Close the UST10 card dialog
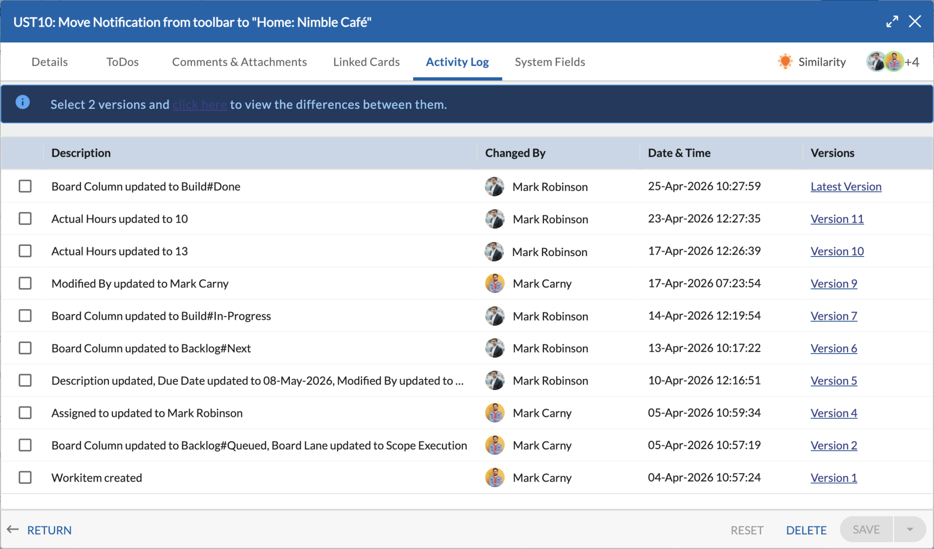934x549 pixels. click(x=915, y=21)
